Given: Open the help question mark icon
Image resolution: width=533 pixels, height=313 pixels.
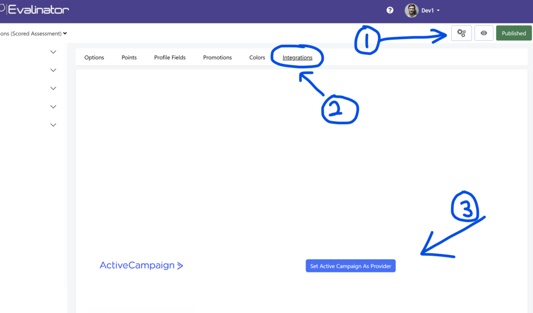Looking at the screenshot, I should 390,10.
